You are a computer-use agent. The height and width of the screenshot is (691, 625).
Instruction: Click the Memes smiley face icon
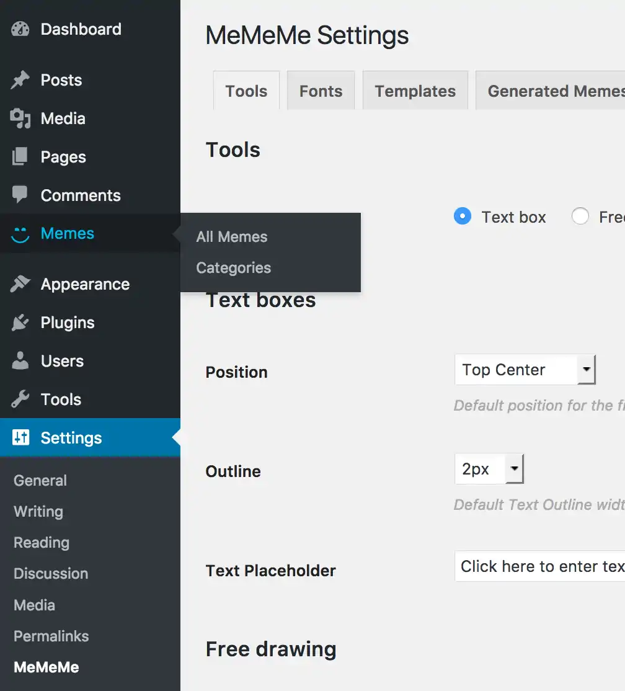click(19, 233)
